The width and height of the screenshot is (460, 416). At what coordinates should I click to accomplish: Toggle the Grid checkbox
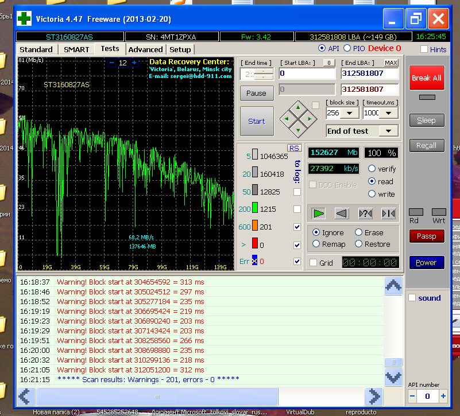click(314, 263)
